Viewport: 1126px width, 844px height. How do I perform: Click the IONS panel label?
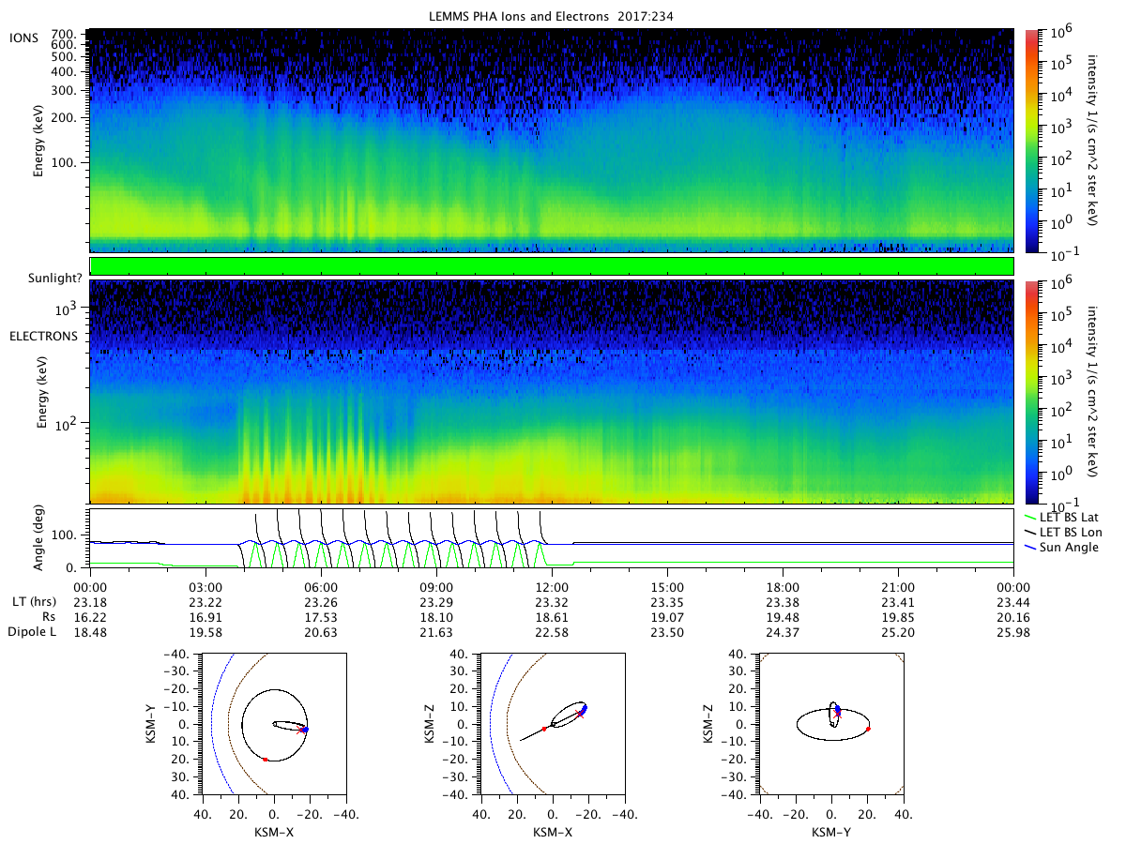tap(23, 37)
